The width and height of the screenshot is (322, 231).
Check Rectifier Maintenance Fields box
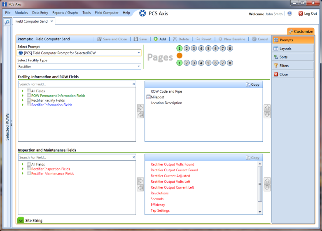(x=29, y=173)
